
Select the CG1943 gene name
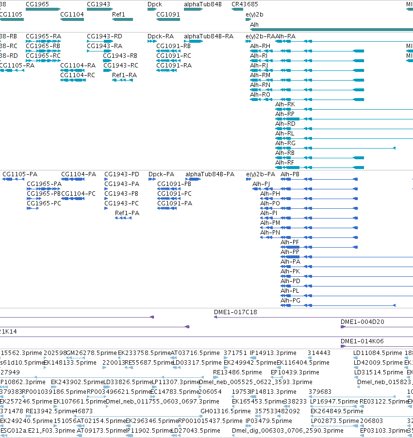[99, 4]
